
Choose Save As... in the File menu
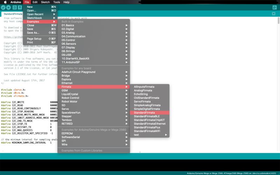pos(40,33)
